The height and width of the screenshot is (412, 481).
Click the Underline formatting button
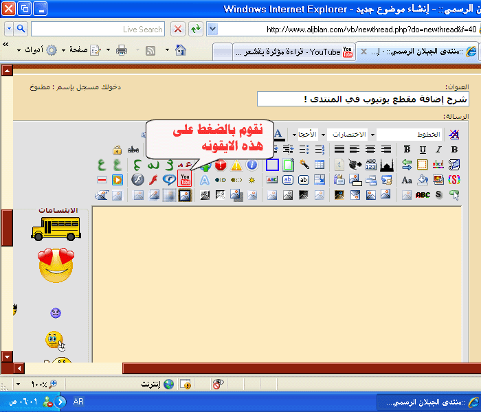coord(422,150)
